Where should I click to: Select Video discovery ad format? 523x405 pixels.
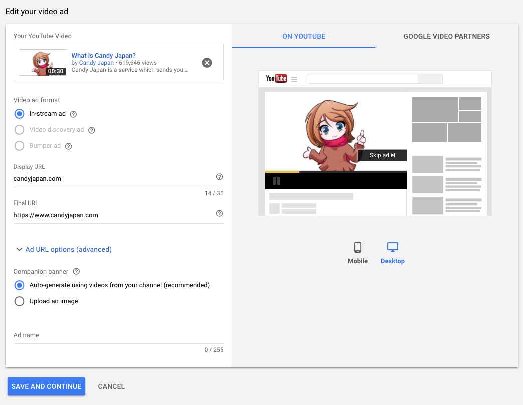tap(20, 130)
